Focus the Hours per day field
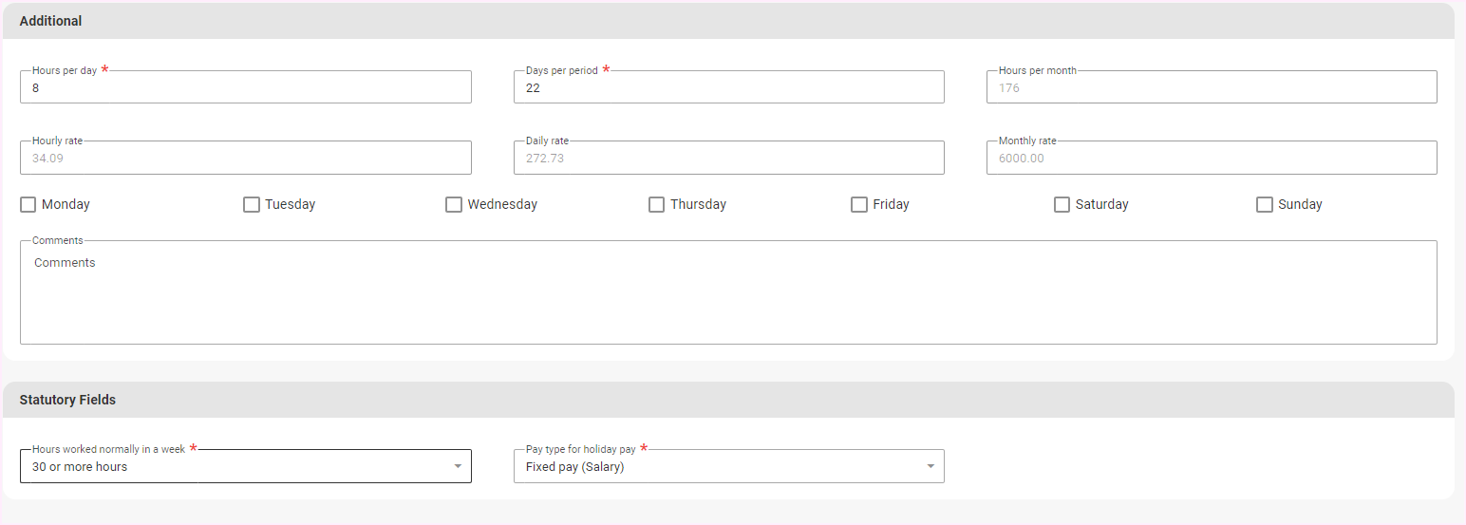 (x=245, y=88)
